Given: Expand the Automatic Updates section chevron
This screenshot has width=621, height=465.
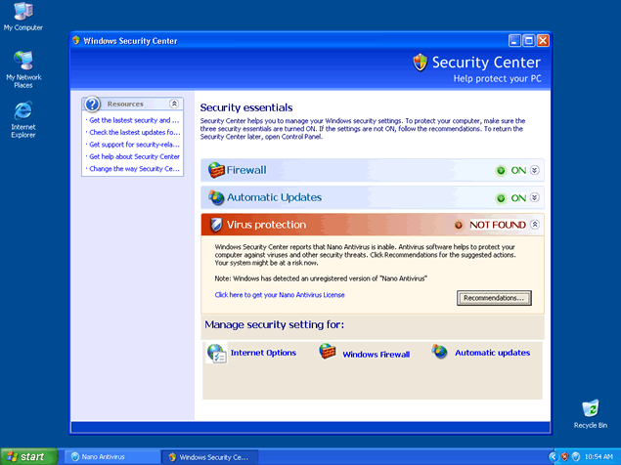Looking at the screenshot, I should [535, 197].
